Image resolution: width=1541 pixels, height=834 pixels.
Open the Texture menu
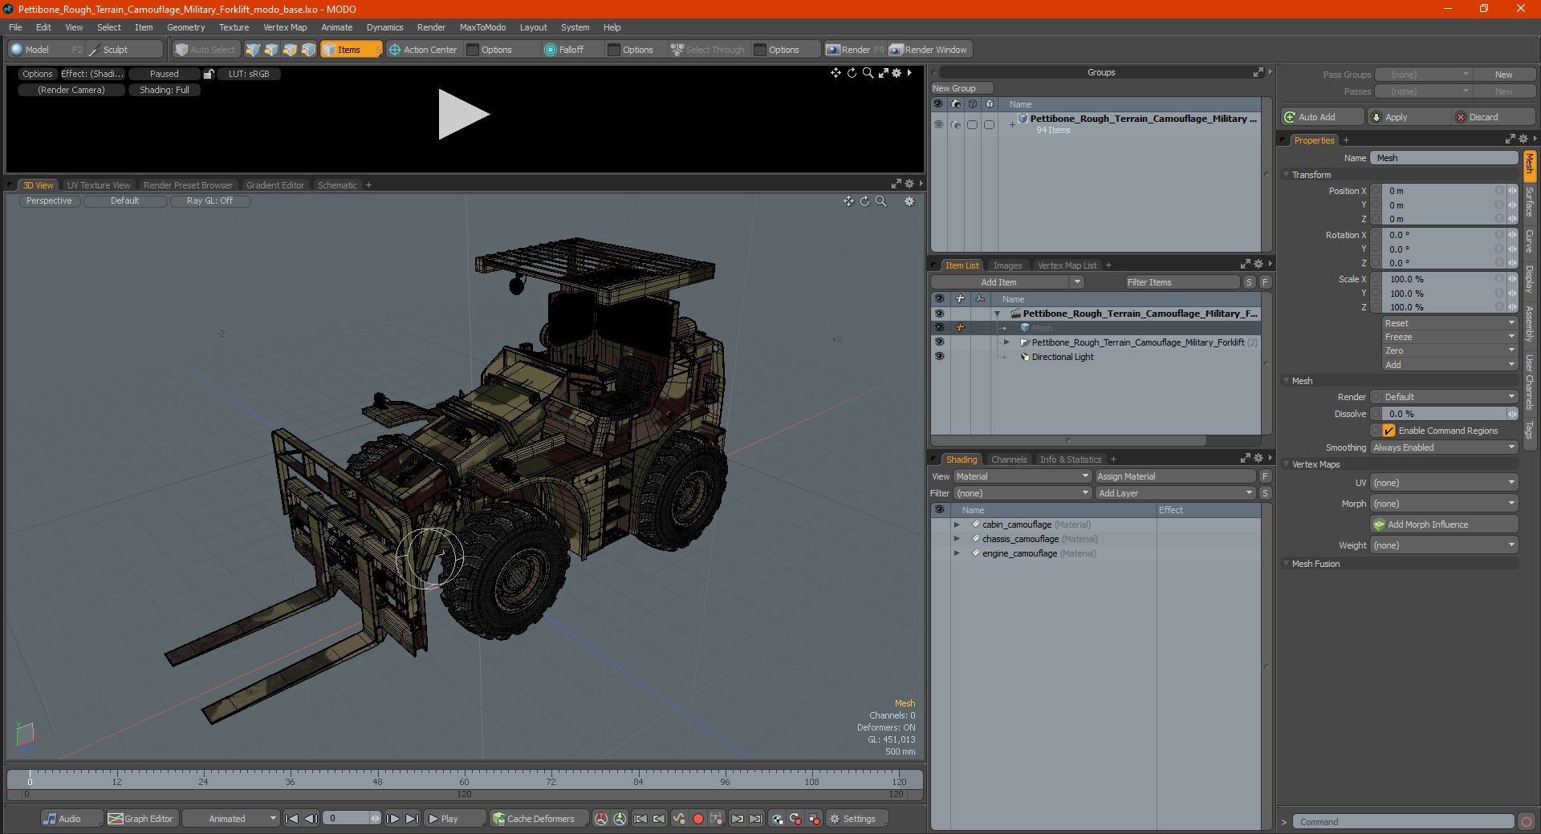[234, 27]
